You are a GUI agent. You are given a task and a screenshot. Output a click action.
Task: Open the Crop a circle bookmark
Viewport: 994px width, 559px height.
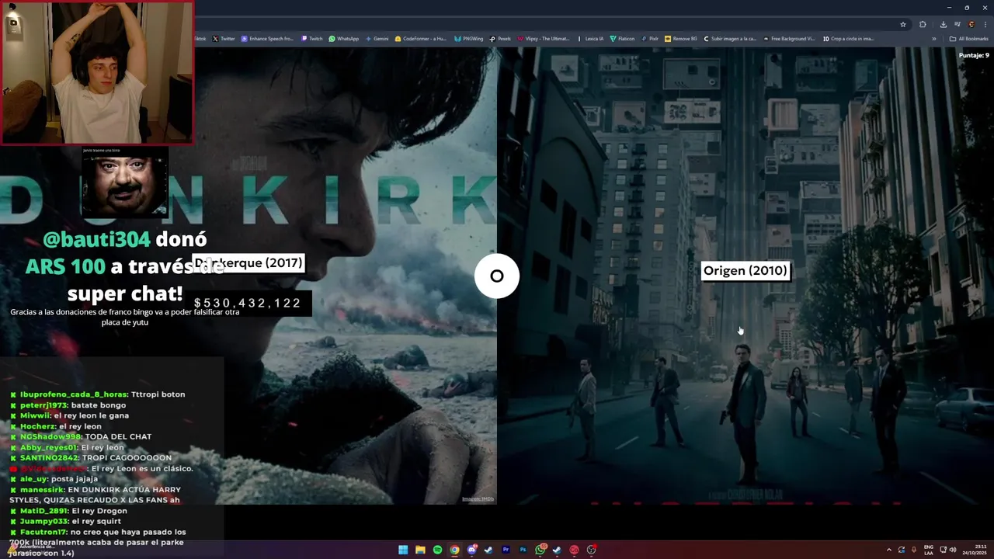pos(849,39)
